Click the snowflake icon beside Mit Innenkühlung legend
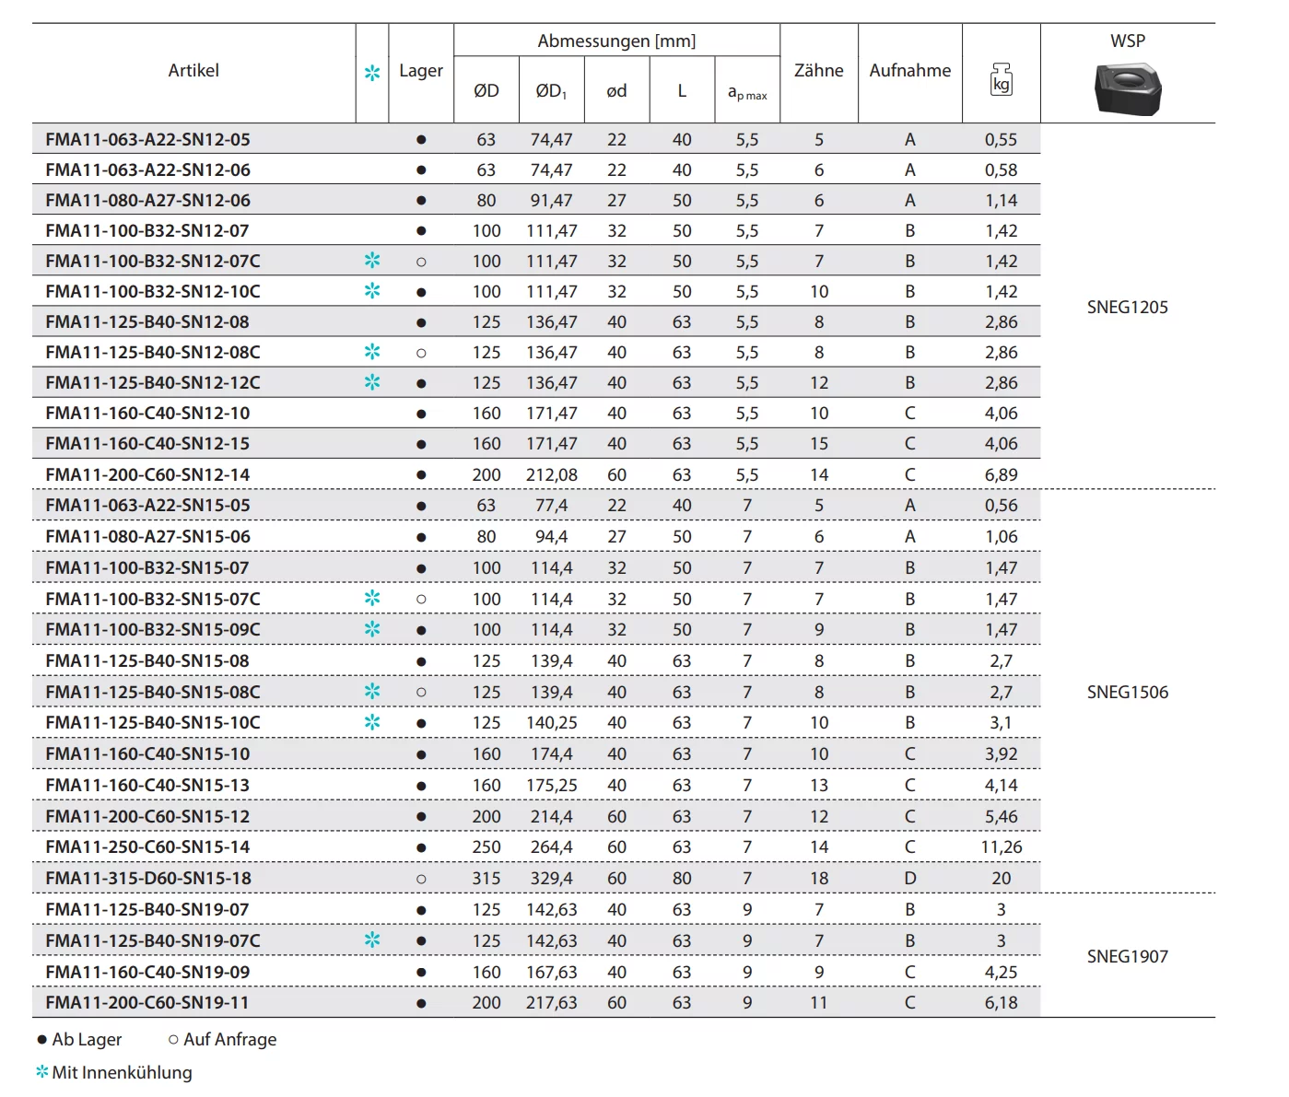Image resolution: width=1289 pixels, height=1097 pixels. click(x=41, y=1072)
